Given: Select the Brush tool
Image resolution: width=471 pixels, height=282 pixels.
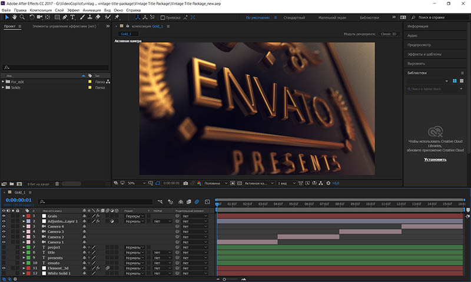Looking at the screenshot, I should (x=82, y=18).
